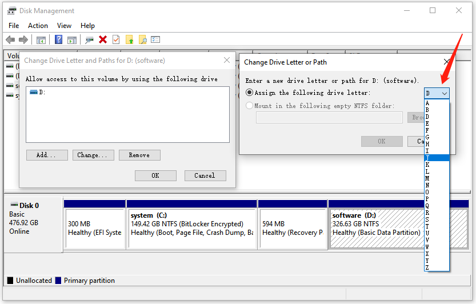
Task: Open the Action menu
Action: pos(38,26)
